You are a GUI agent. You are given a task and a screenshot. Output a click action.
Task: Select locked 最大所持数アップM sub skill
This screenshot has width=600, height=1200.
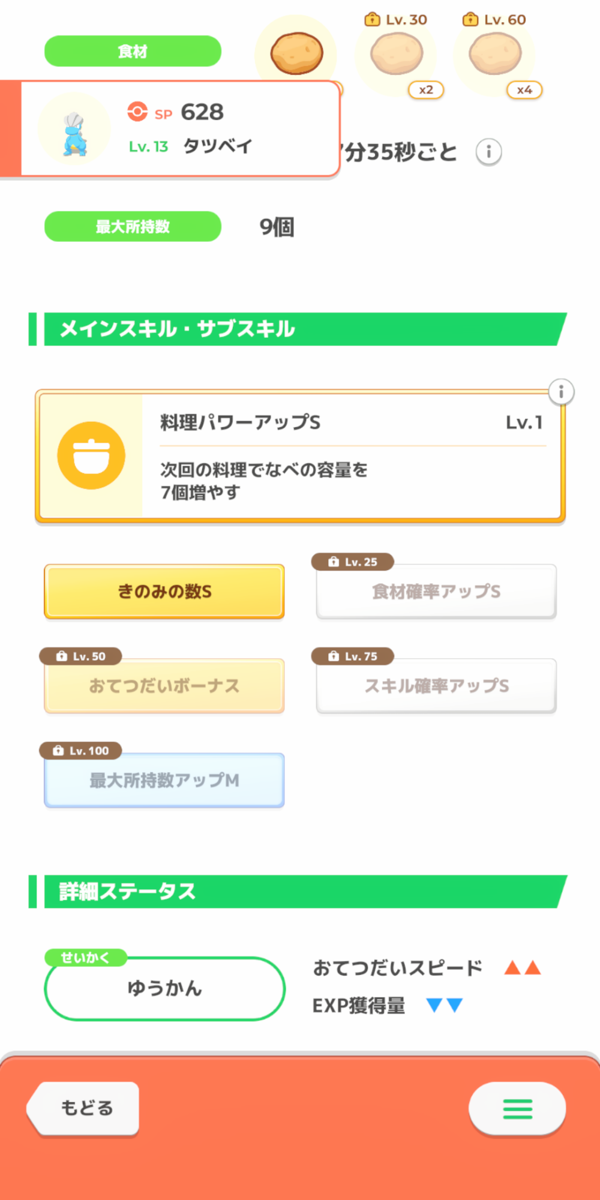(x=164, y=780)
